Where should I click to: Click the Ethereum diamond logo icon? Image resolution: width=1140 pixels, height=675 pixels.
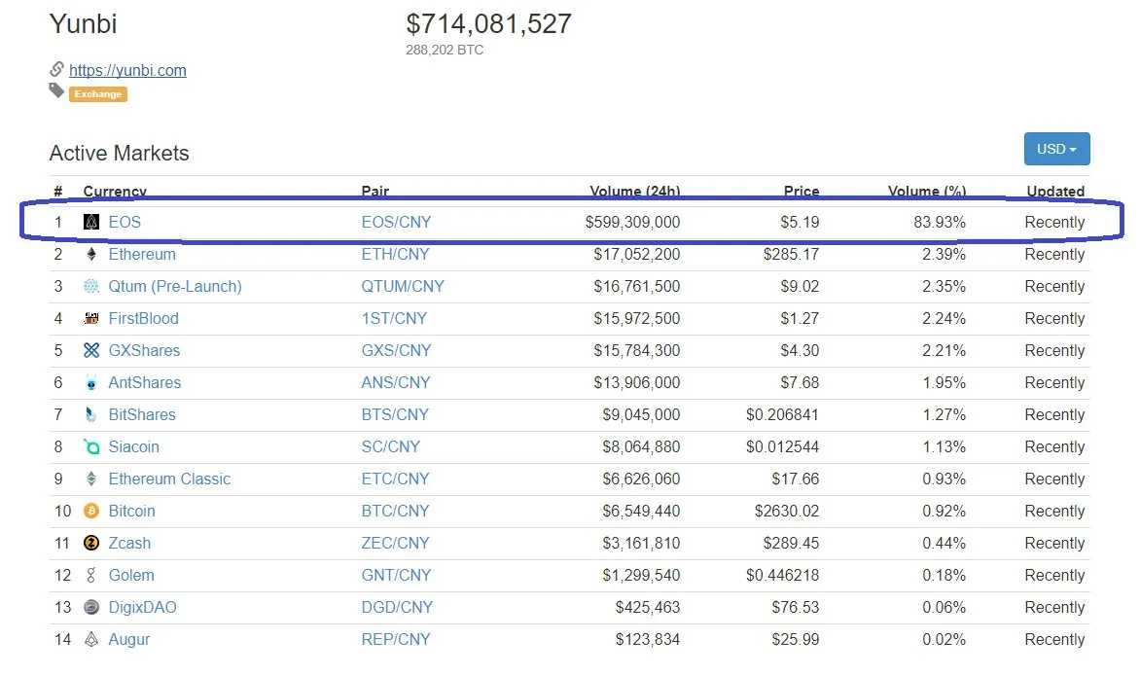coord(90,254)
